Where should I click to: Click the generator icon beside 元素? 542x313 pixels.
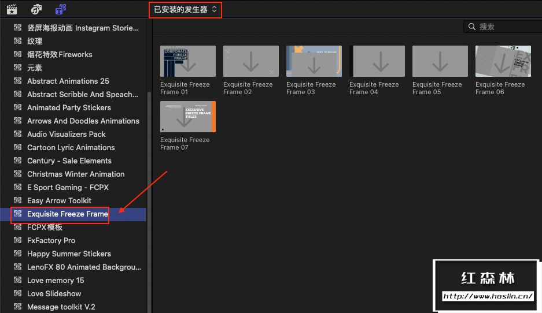pos(17,68)
